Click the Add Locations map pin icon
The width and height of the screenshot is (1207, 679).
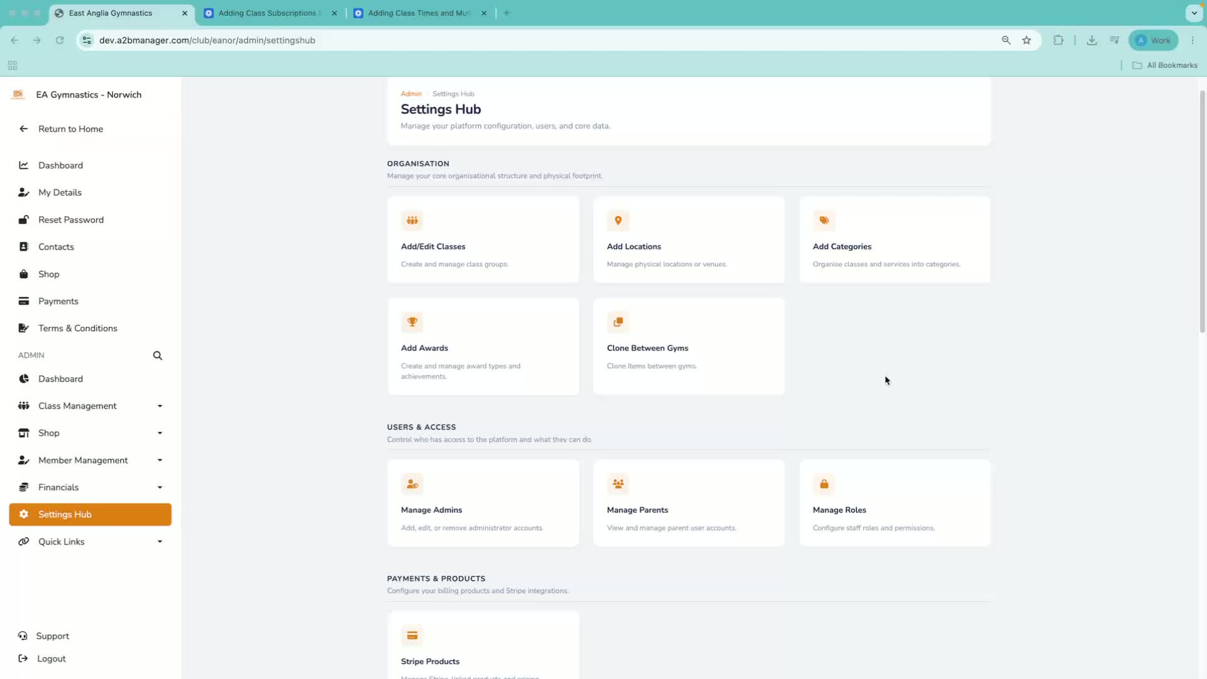(x=618, y=221)
